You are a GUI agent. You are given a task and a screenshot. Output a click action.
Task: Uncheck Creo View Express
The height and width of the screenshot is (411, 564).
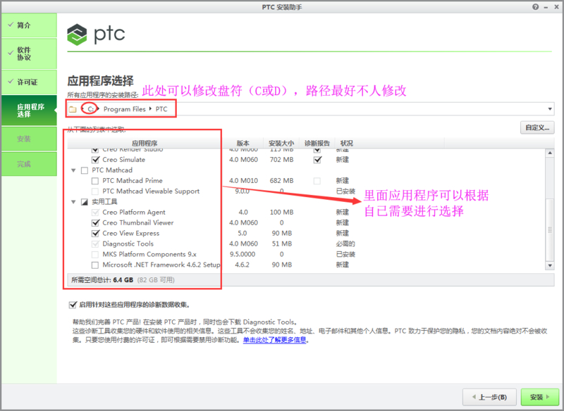coord(95,234)
